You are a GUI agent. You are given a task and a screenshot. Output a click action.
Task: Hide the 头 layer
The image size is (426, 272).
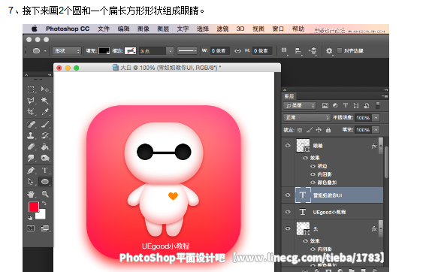(288, 228)
